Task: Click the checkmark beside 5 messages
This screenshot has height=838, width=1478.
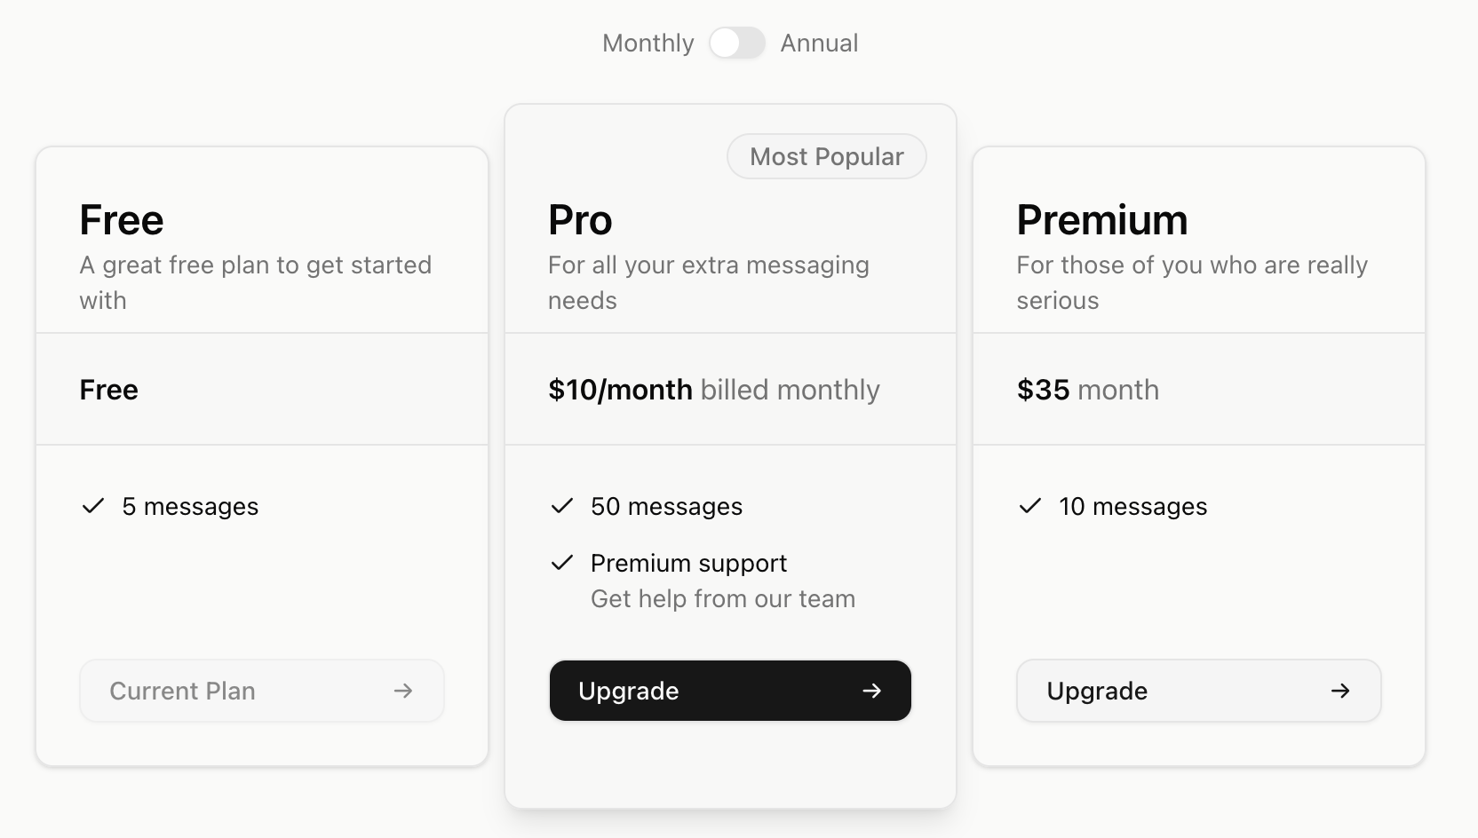Action: 92,506
